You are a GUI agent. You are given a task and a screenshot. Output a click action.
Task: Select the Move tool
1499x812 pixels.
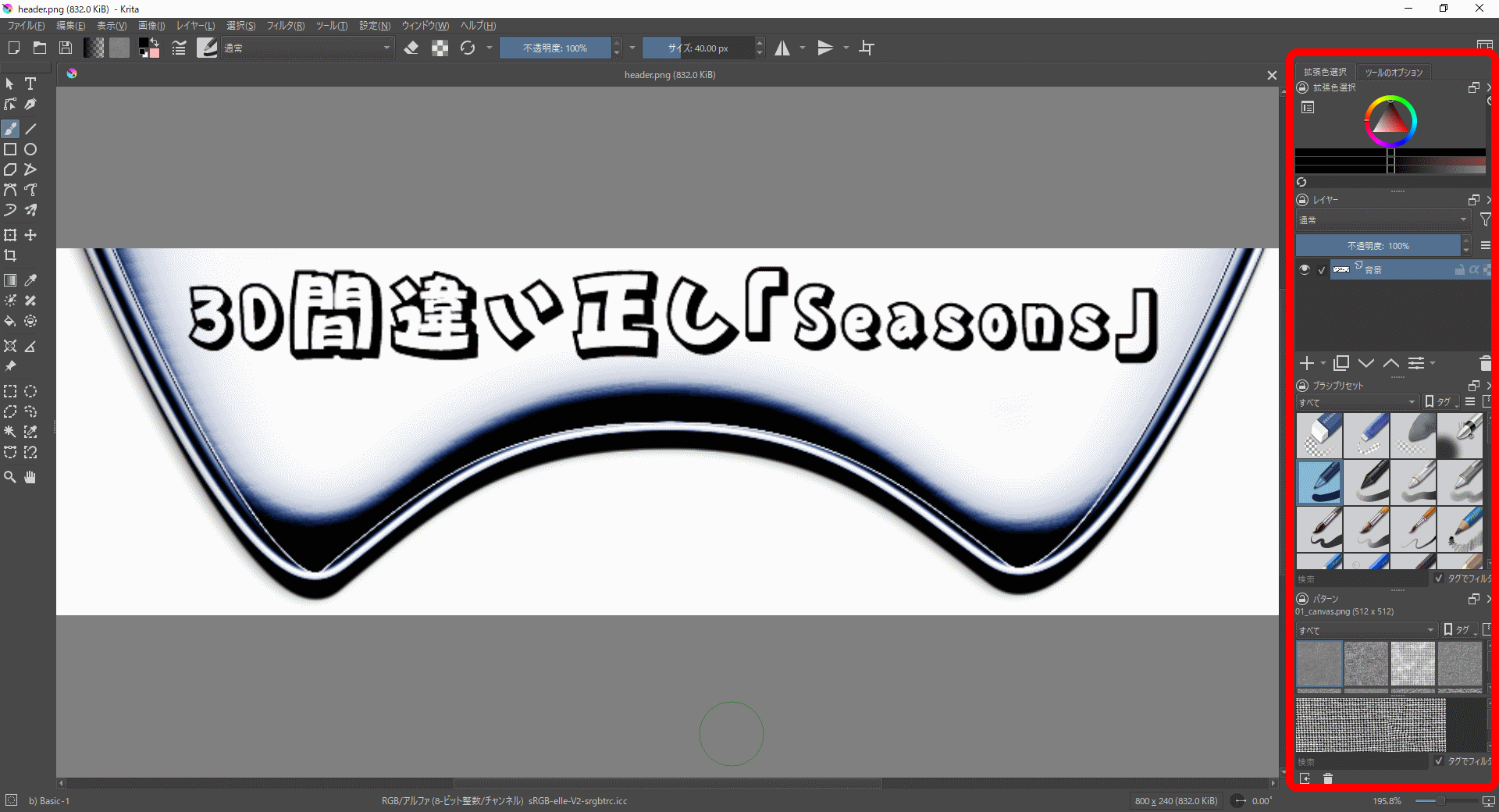30,235
